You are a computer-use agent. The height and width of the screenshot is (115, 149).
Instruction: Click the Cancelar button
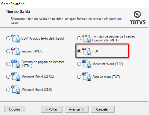point(103,109)
